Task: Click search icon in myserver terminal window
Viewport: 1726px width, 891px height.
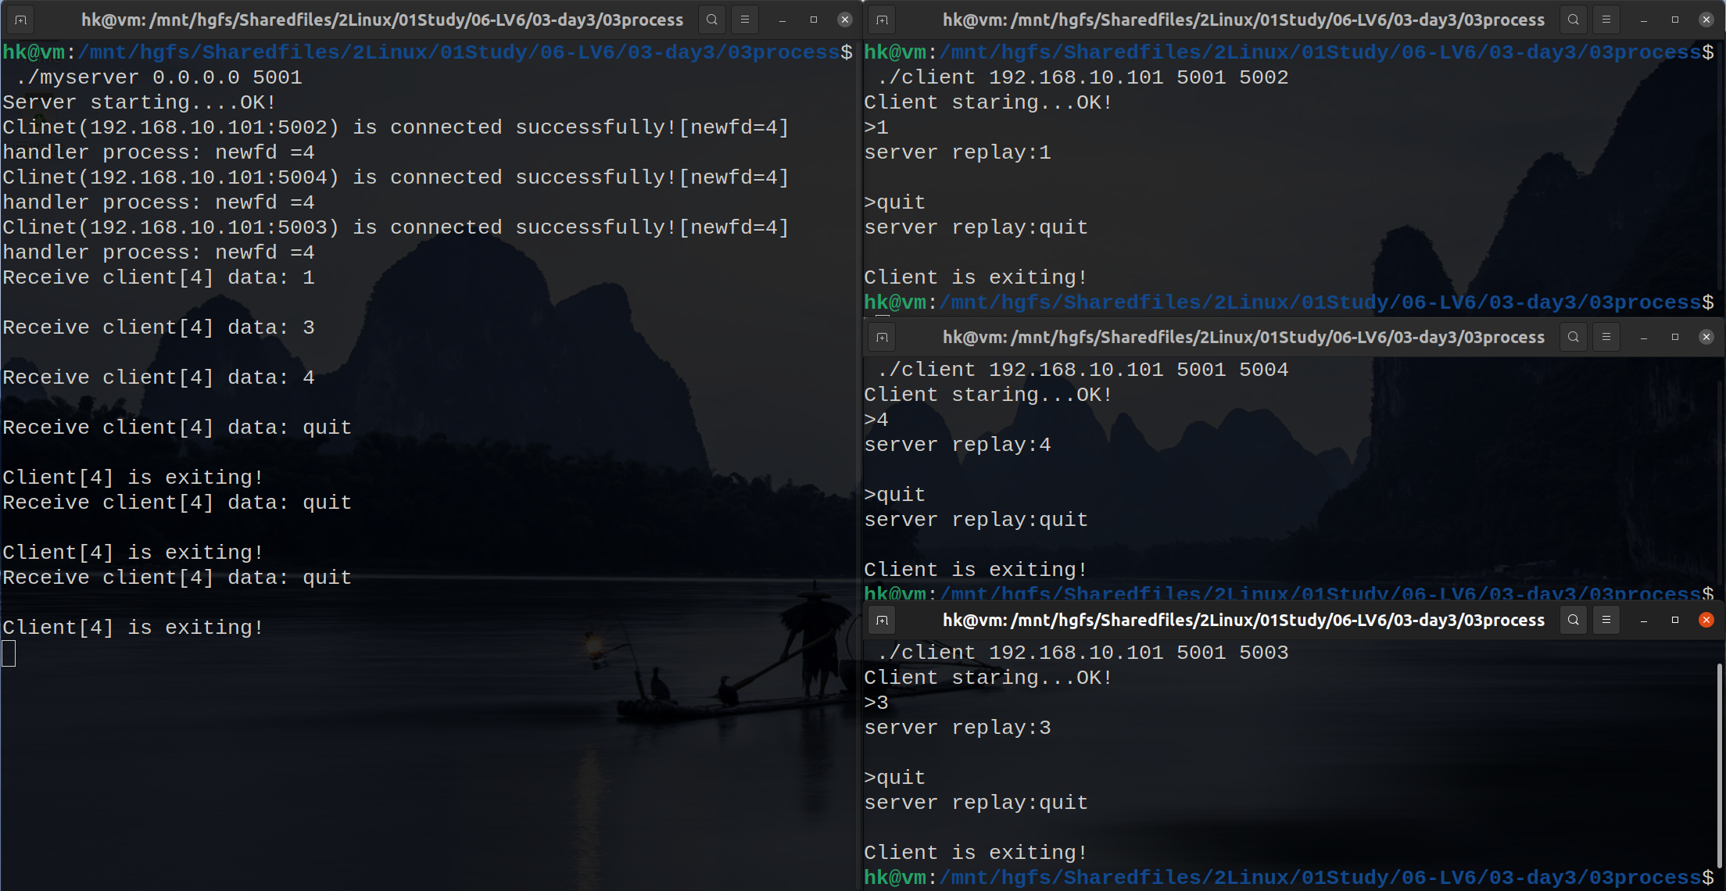Action: click(x=711, y=20)
